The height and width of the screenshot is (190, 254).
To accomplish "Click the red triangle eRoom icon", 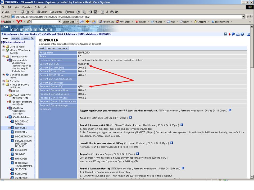I will click(230, 34).
